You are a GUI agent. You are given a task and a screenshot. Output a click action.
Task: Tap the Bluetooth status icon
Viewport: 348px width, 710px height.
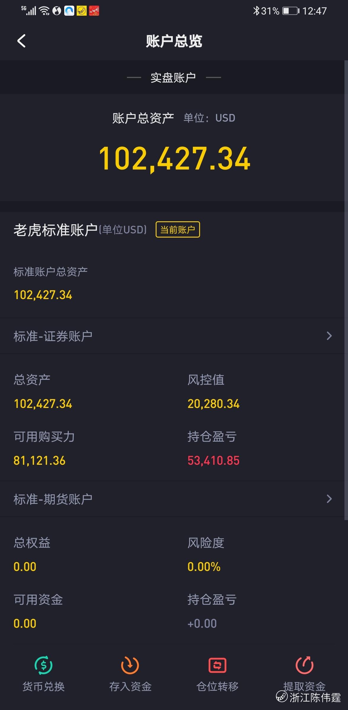pos(256,11)
